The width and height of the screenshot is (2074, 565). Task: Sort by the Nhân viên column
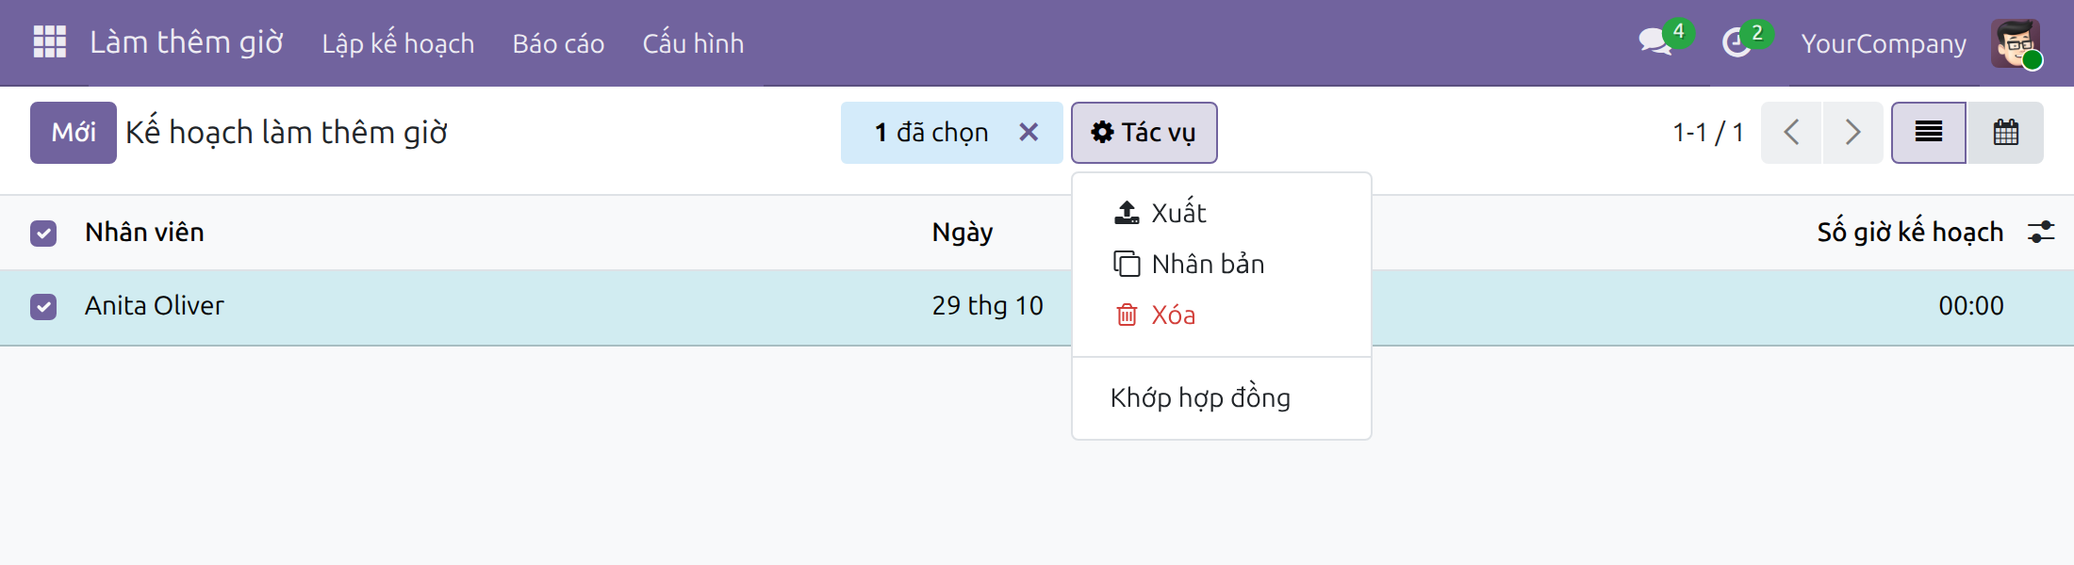point(144,232)
